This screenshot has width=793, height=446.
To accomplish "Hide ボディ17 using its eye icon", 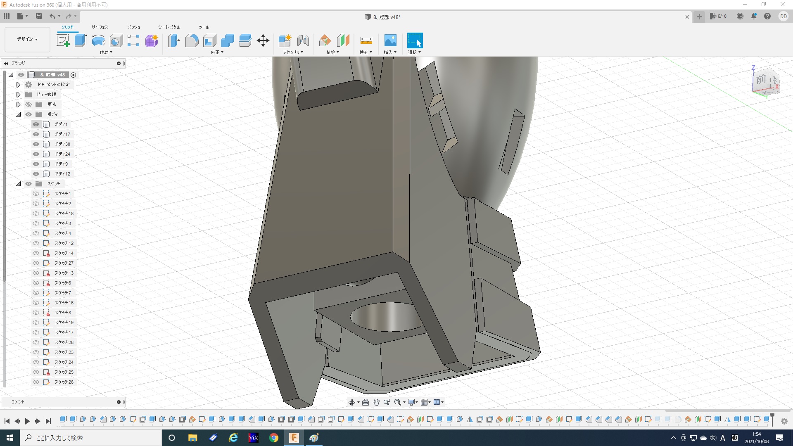I will [x=36, y=134].
